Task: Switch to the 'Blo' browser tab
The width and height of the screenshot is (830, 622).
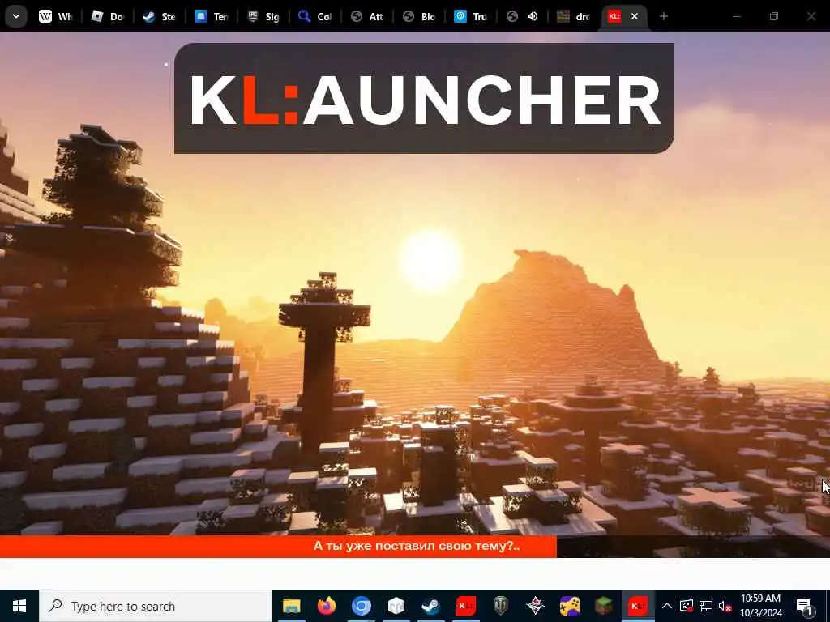Action: (x=419, y=16)
